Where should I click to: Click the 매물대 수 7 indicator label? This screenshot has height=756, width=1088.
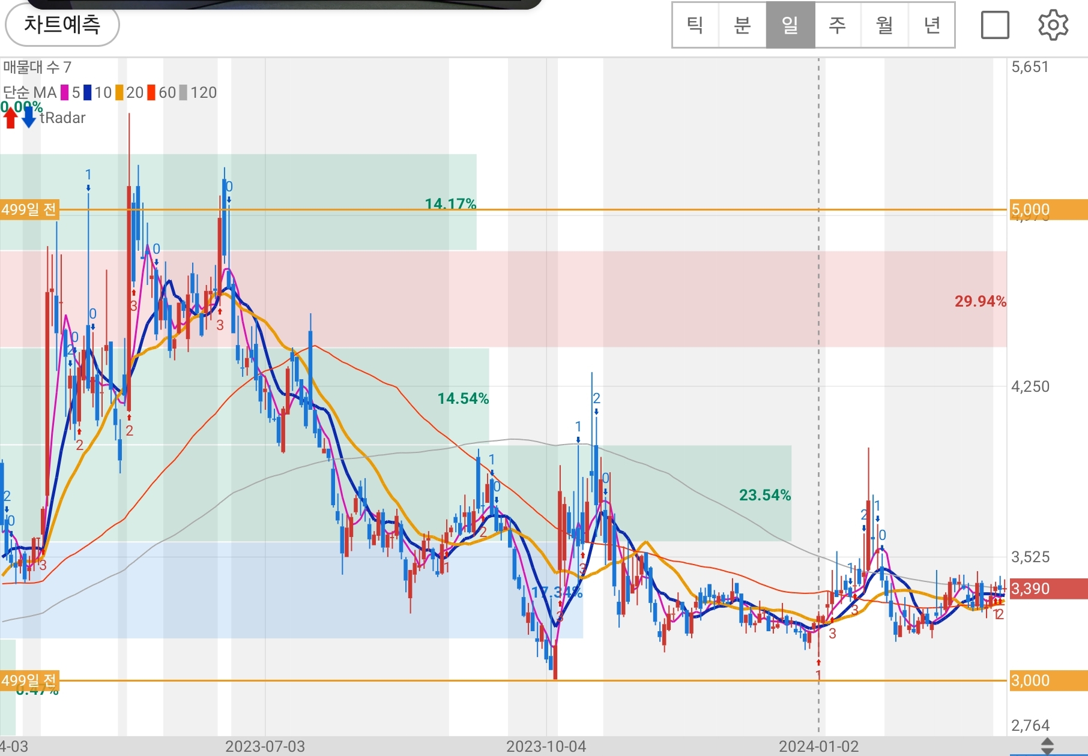[37, 67]
